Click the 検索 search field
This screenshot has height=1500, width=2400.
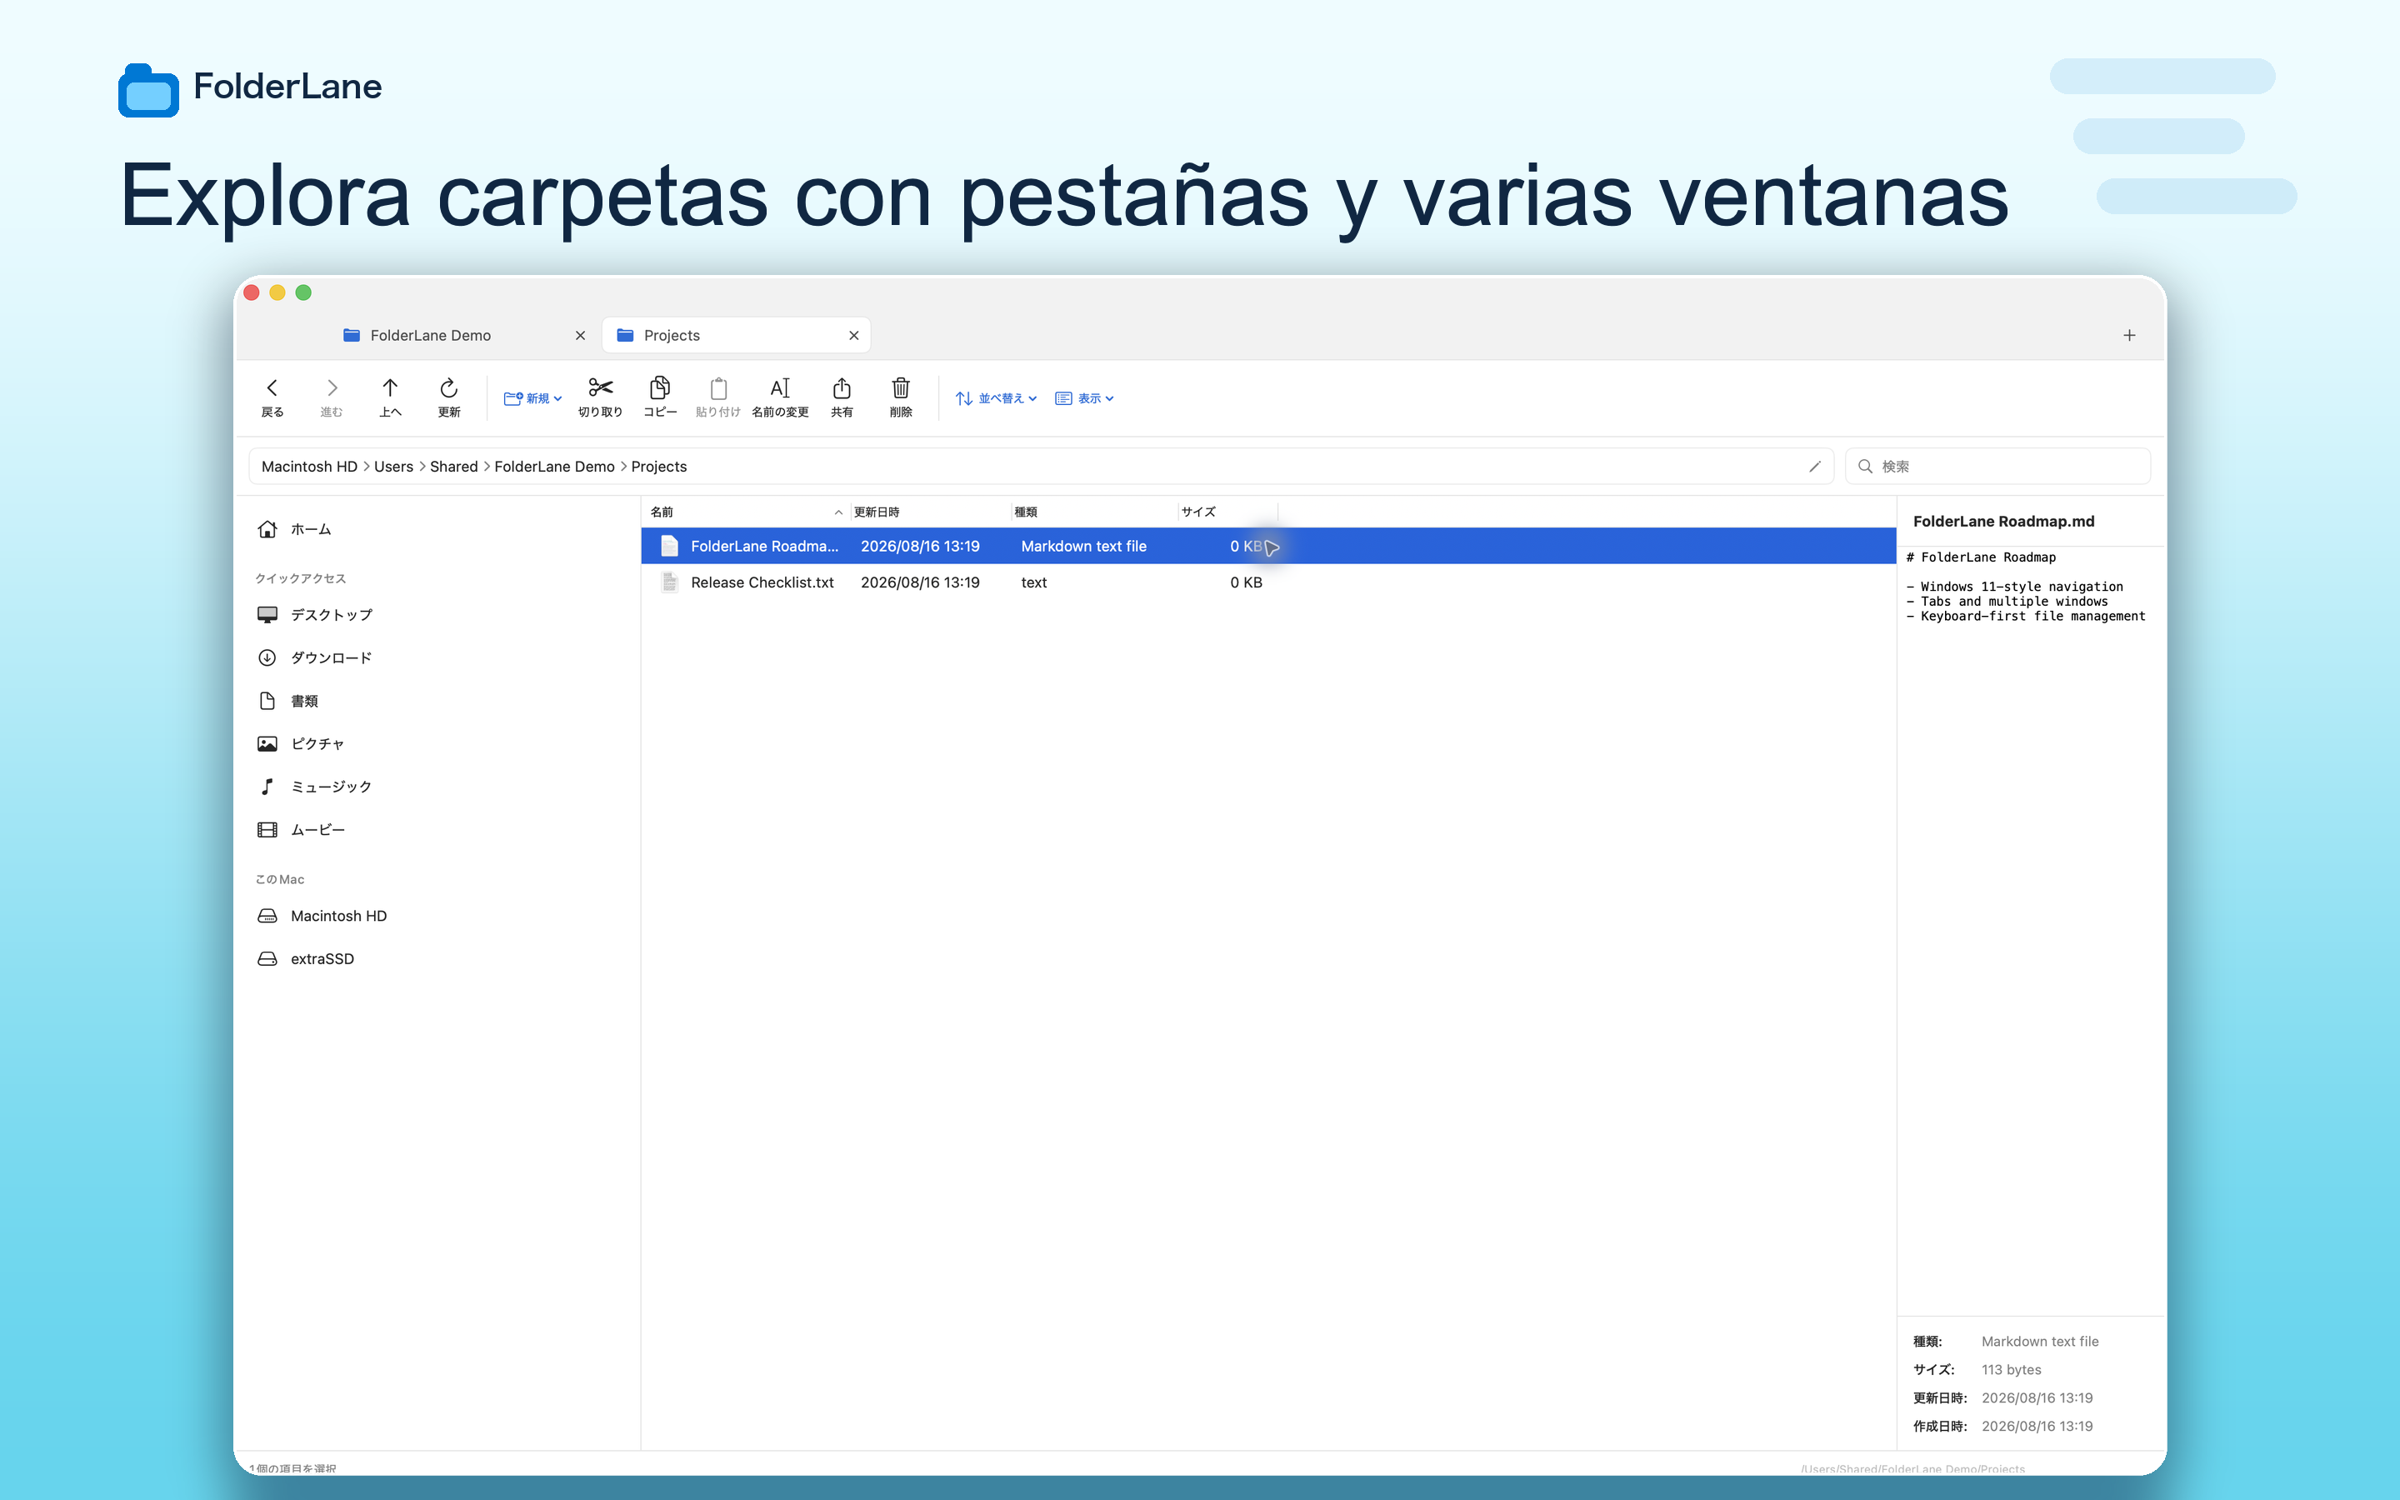1997,467
